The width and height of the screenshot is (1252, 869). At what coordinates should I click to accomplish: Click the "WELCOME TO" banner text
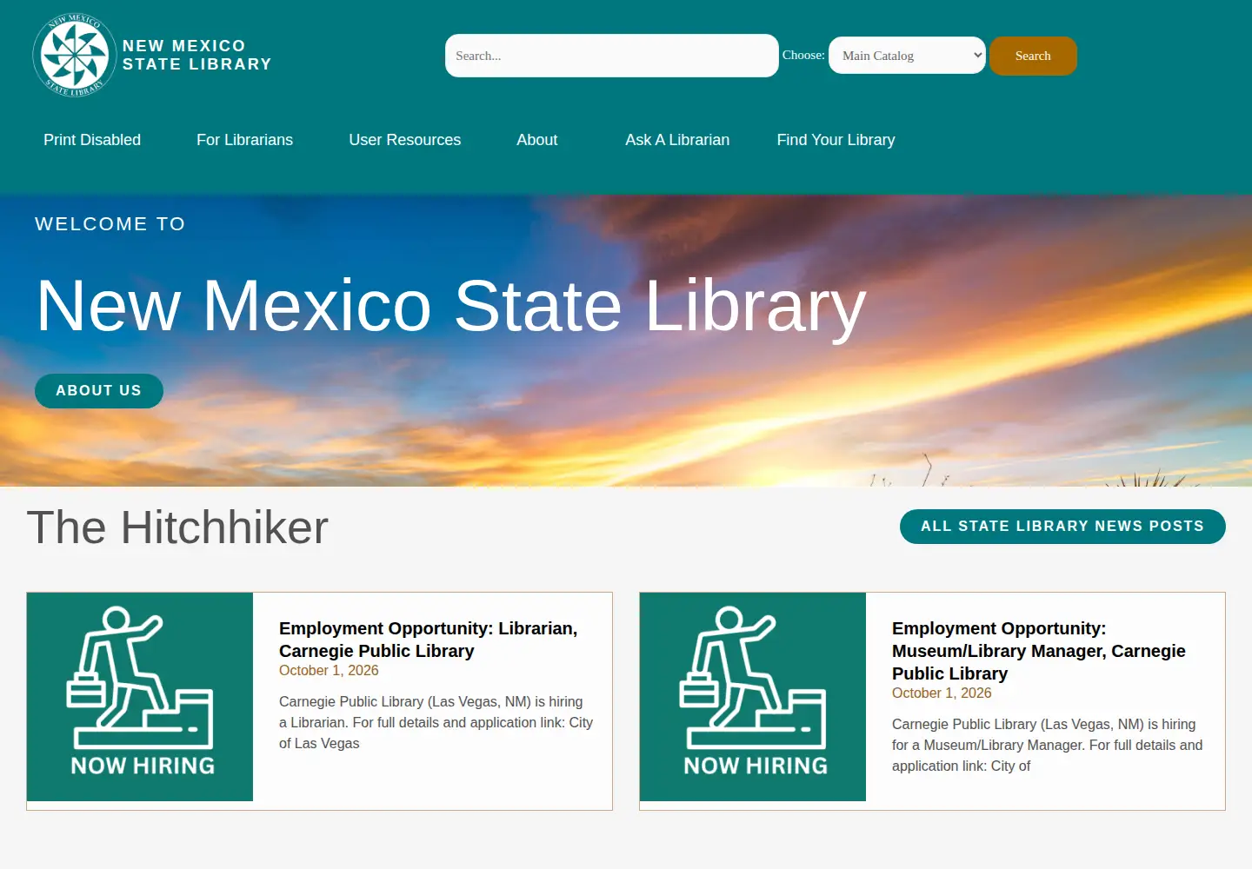pyautogui.click(x=110, y=224)
